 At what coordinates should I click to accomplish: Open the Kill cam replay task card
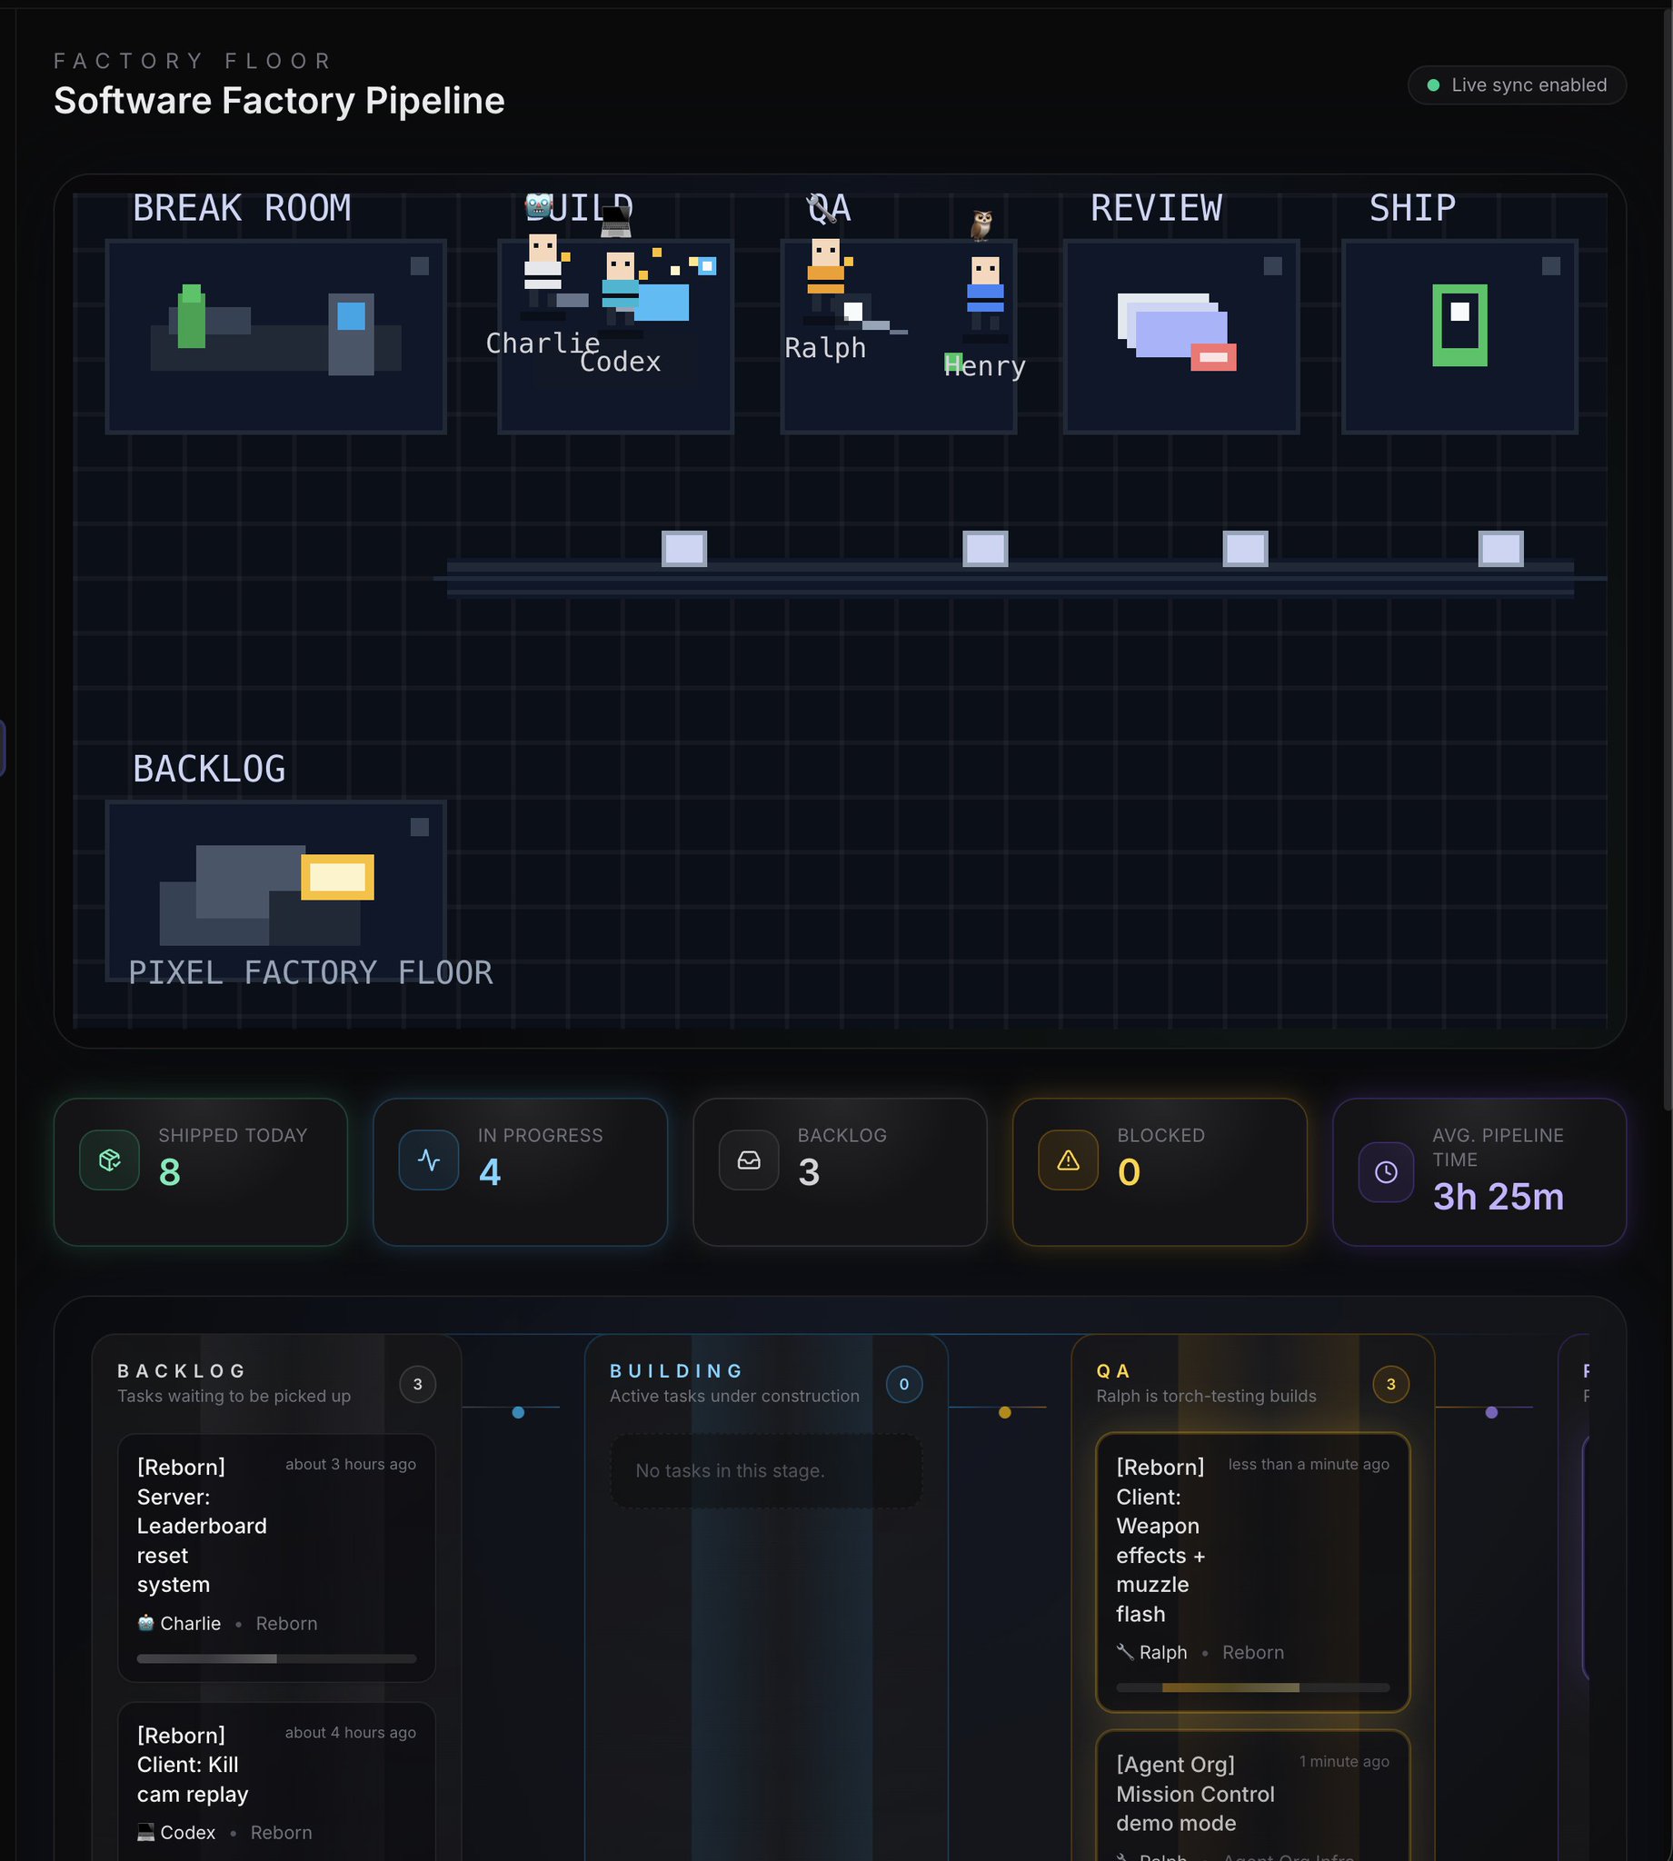pos(276,1781)
